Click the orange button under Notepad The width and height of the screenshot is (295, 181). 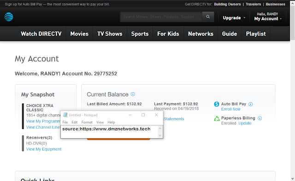point(118,139)
